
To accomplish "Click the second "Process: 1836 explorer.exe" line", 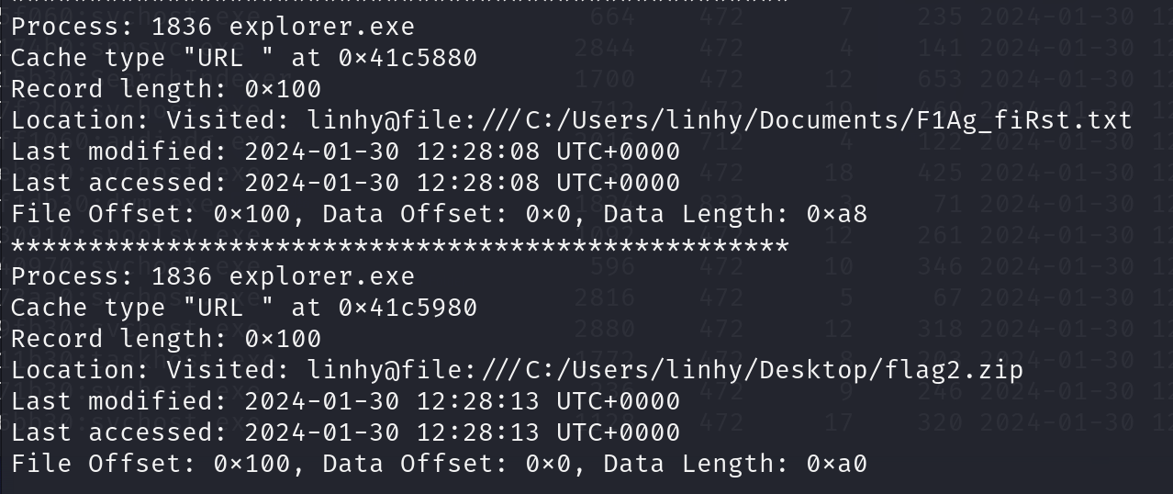I will (x=212, y=276).
